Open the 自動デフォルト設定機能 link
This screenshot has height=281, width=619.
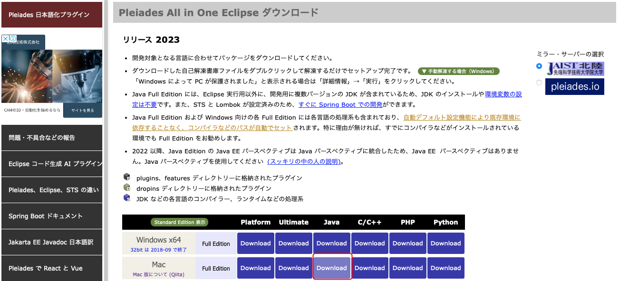(x=462, y=117)
